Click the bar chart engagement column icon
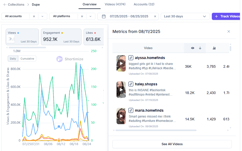 tap(214, 48)
